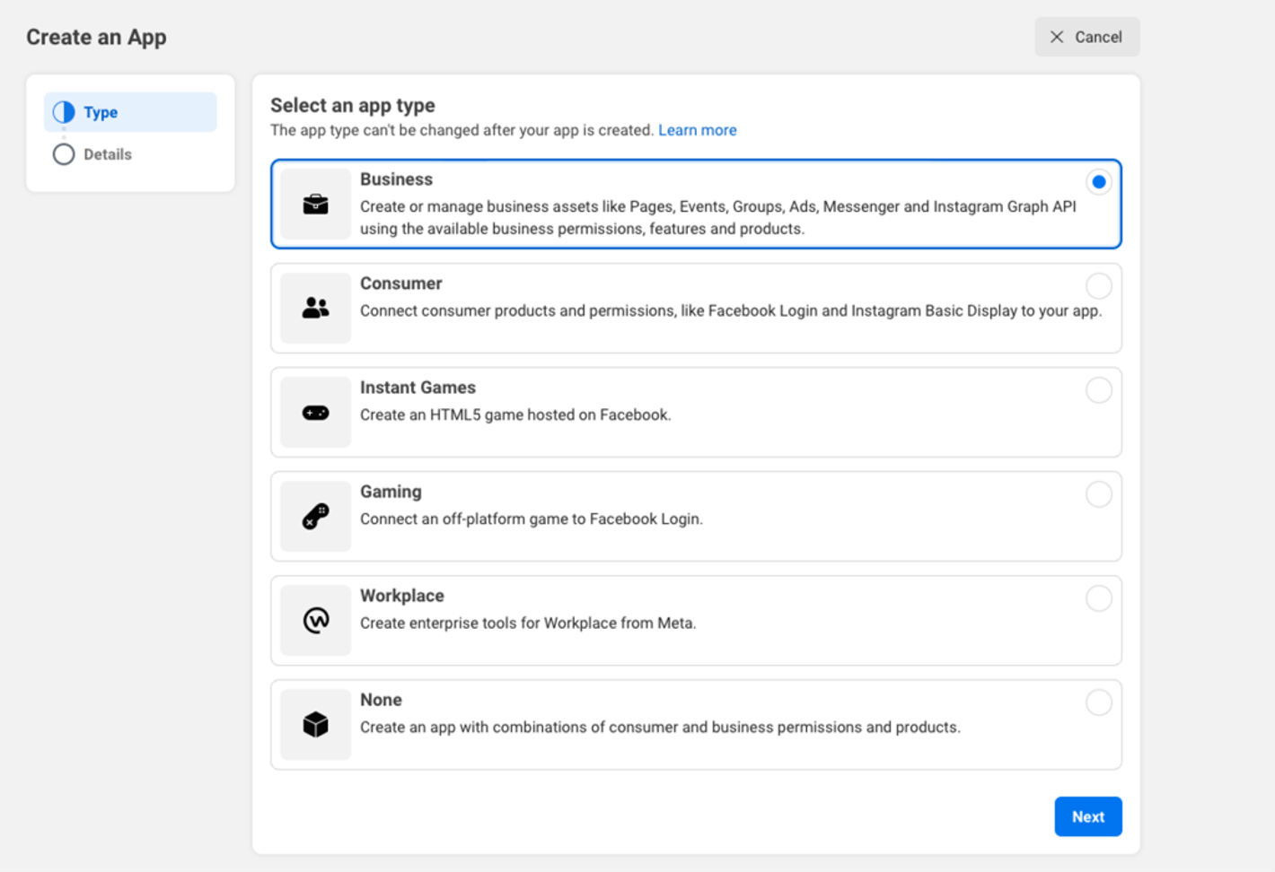Click the 'Select an app type' heading
The width and height of the screenshot is (1275, 872).
353,105
